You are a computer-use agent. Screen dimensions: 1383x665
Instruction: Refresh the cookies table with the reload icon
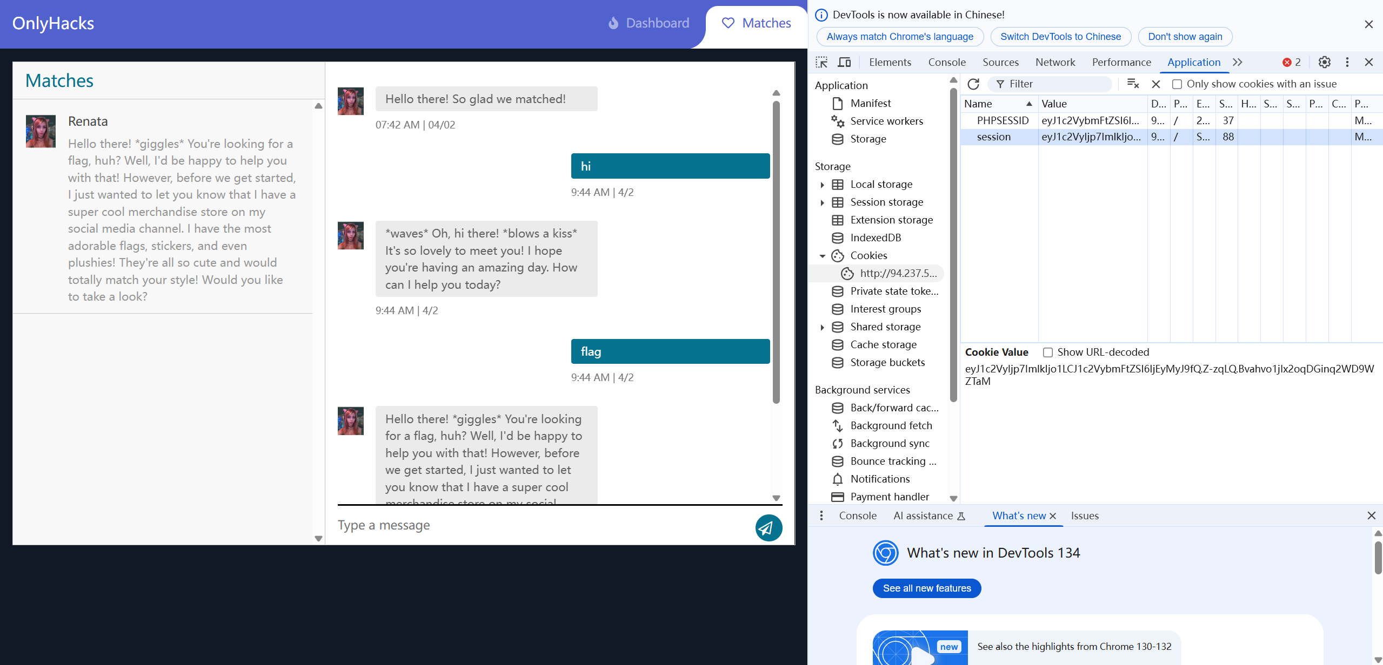coord(973,84)
